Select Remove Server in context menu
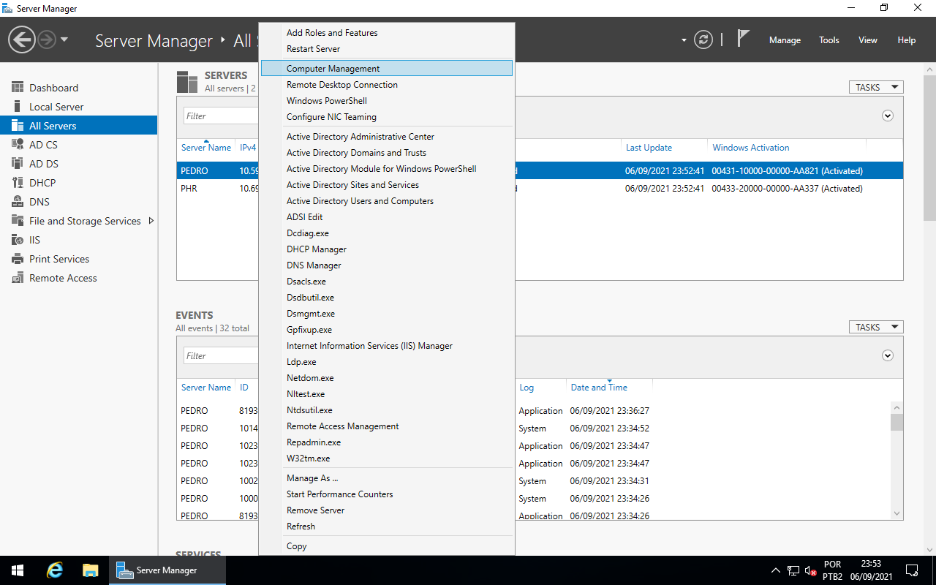Screen dimensions: 936x585 pos(315,510)
